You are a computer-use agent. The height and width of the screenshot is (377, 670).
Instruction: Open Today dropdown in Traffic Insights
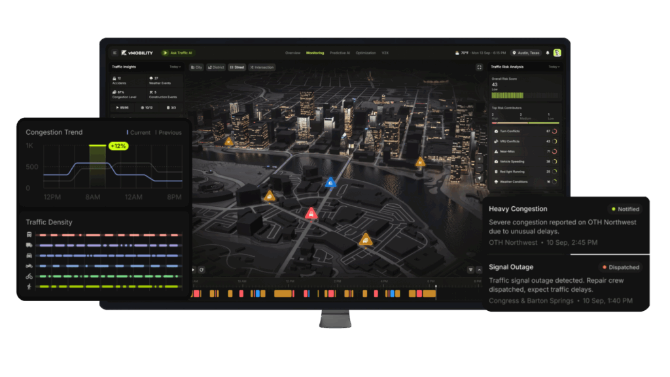pyautogui.click(x=175, y=67)
